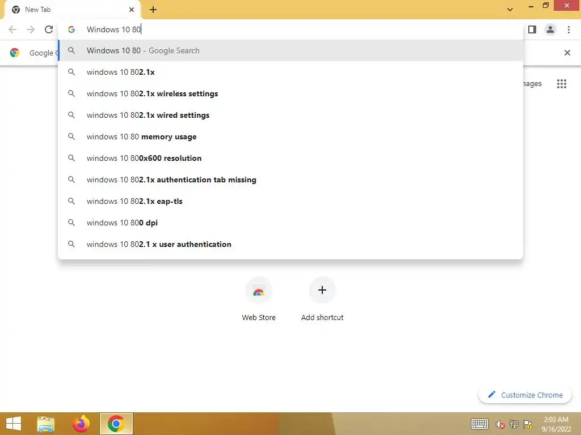The height and width of the screenshot is (435, 581).
Task: Click the Add shortcut plus tile
Action: click(x=322, y=291)
